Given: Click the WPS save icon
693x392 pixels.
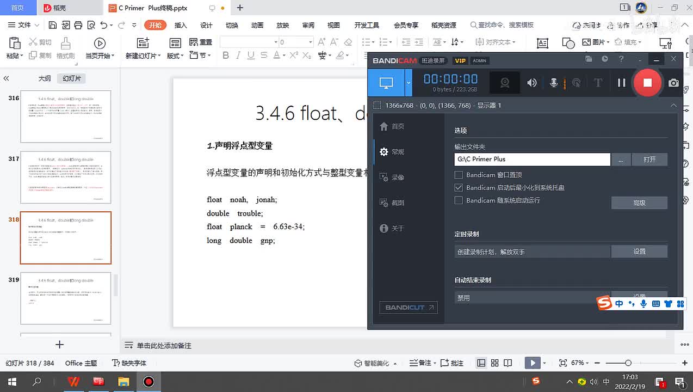Looking at the screenshot, I should [53, 25].
